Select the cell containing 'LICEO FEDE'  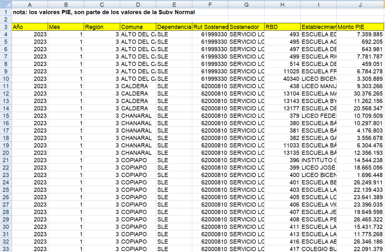pos(318,116)
